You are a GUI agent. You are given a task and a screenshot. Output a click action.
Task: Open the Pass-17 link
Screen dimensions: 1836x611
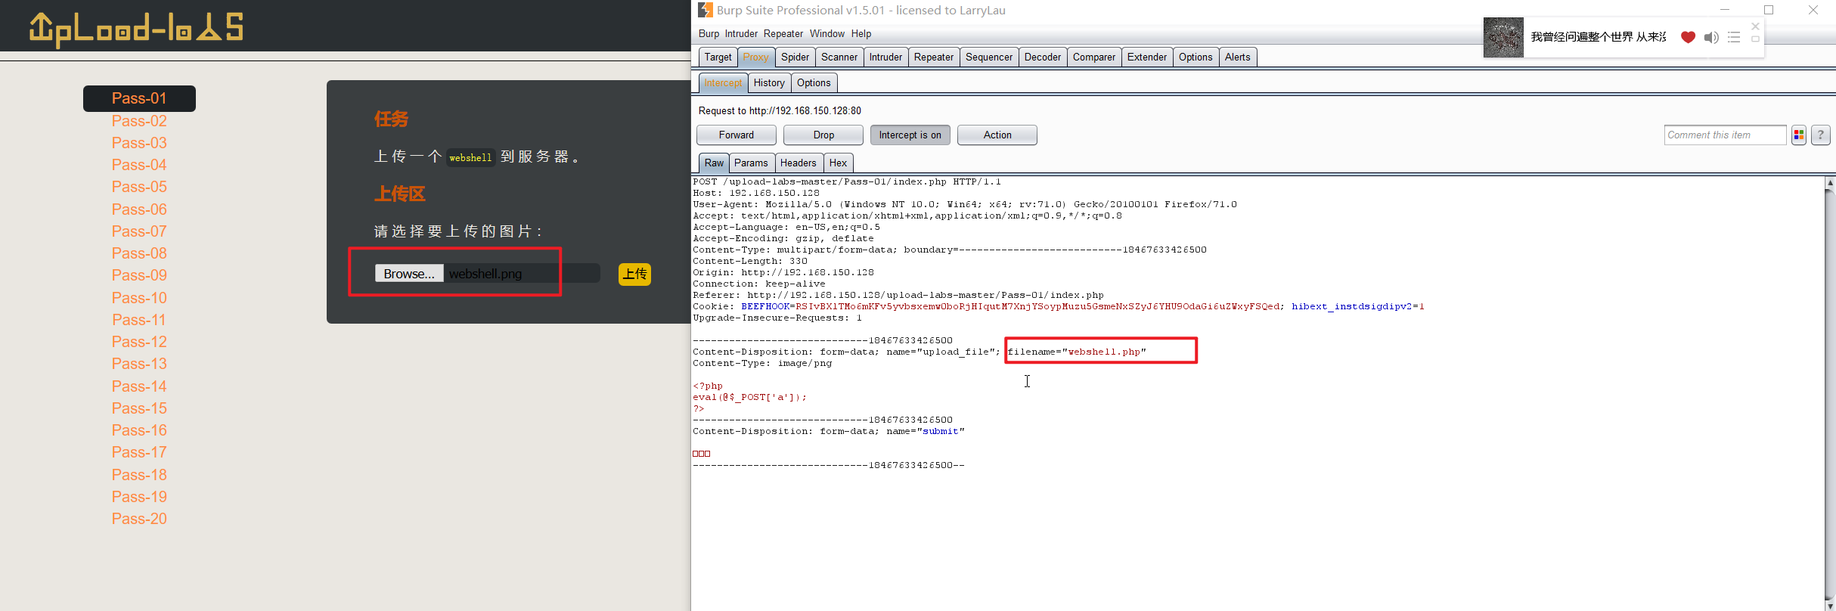tap(139, 452)
